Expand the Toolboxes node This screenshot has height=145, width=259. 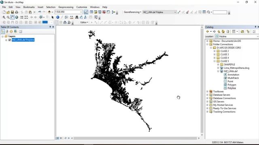(207, 91)
